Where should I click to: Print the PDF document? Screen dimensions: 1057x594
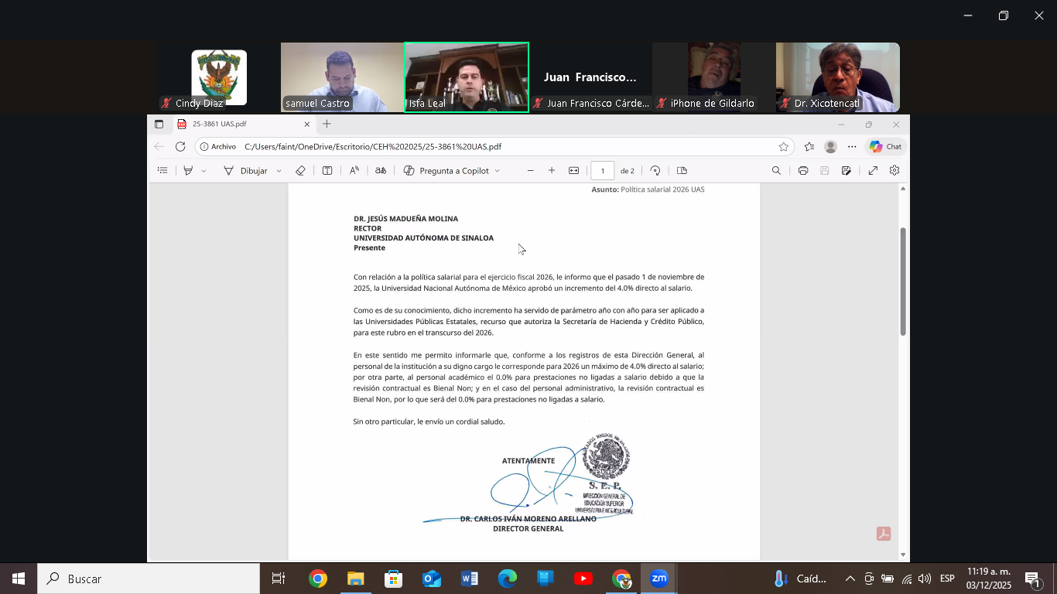pyautogui.click(x=803, y=171)
